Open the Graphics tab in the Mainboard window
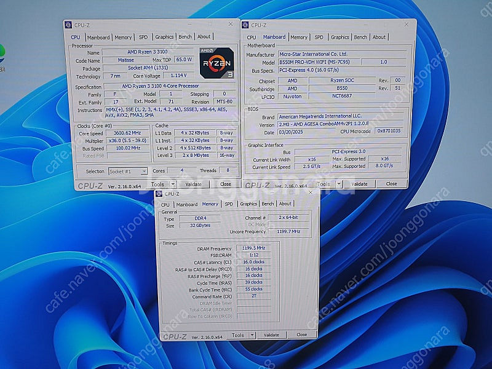492x369 pixels. [x=339, y=37]
